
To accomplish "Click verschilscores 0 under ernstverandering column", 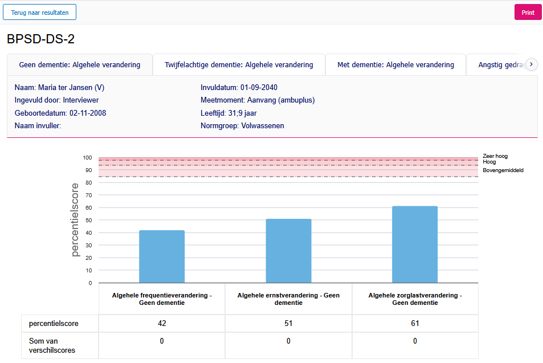I will [288, 341].
